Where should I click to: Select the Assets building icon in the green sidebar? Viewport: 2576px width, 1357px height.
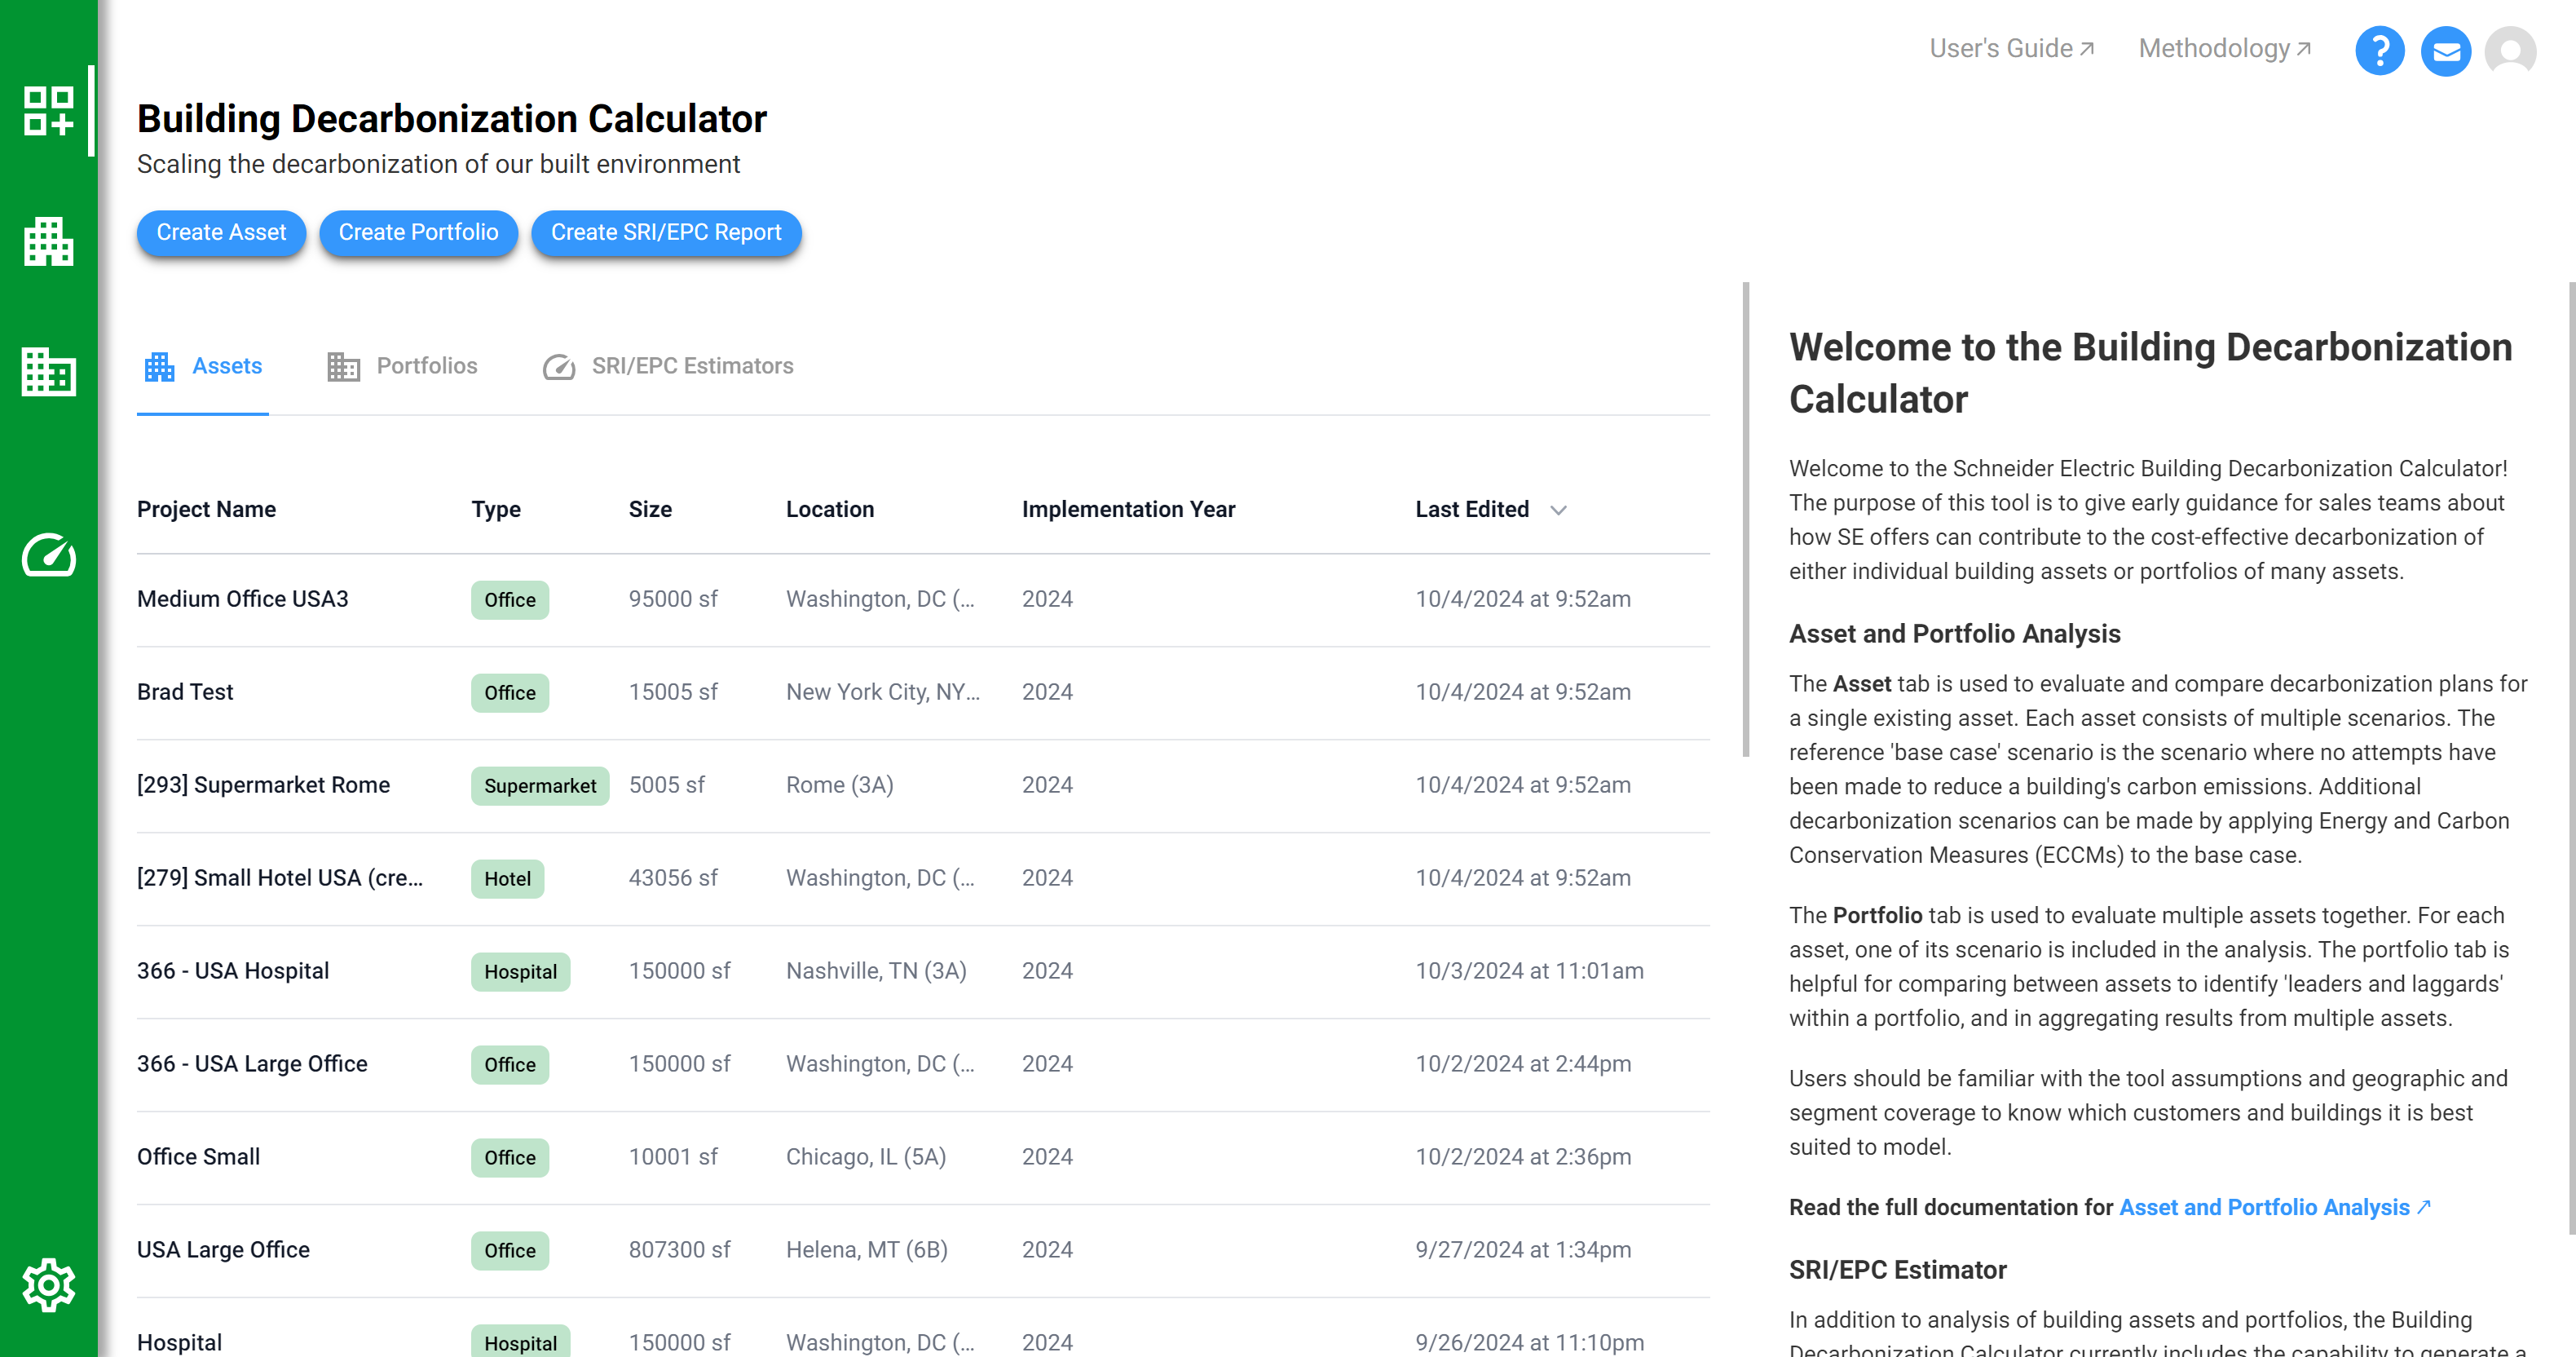click(x=47, y=242)
